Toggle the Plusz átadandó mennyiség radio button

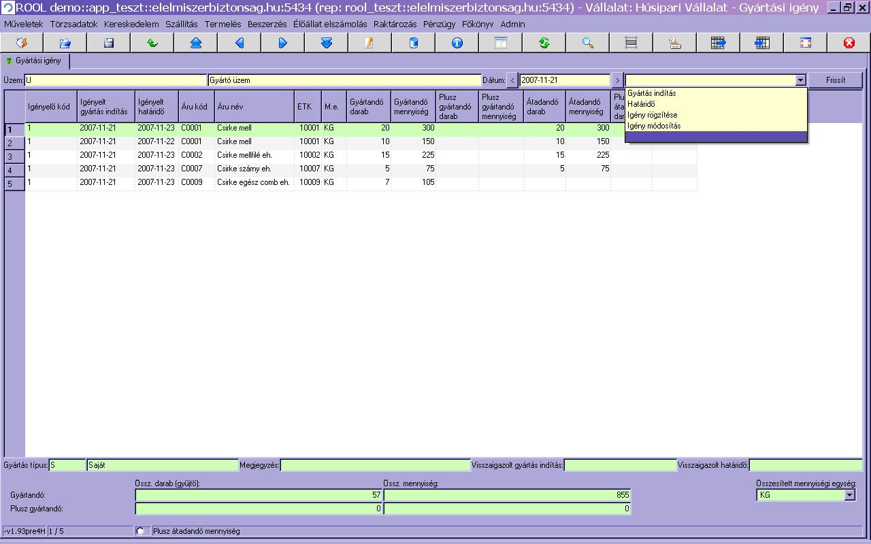141,531
